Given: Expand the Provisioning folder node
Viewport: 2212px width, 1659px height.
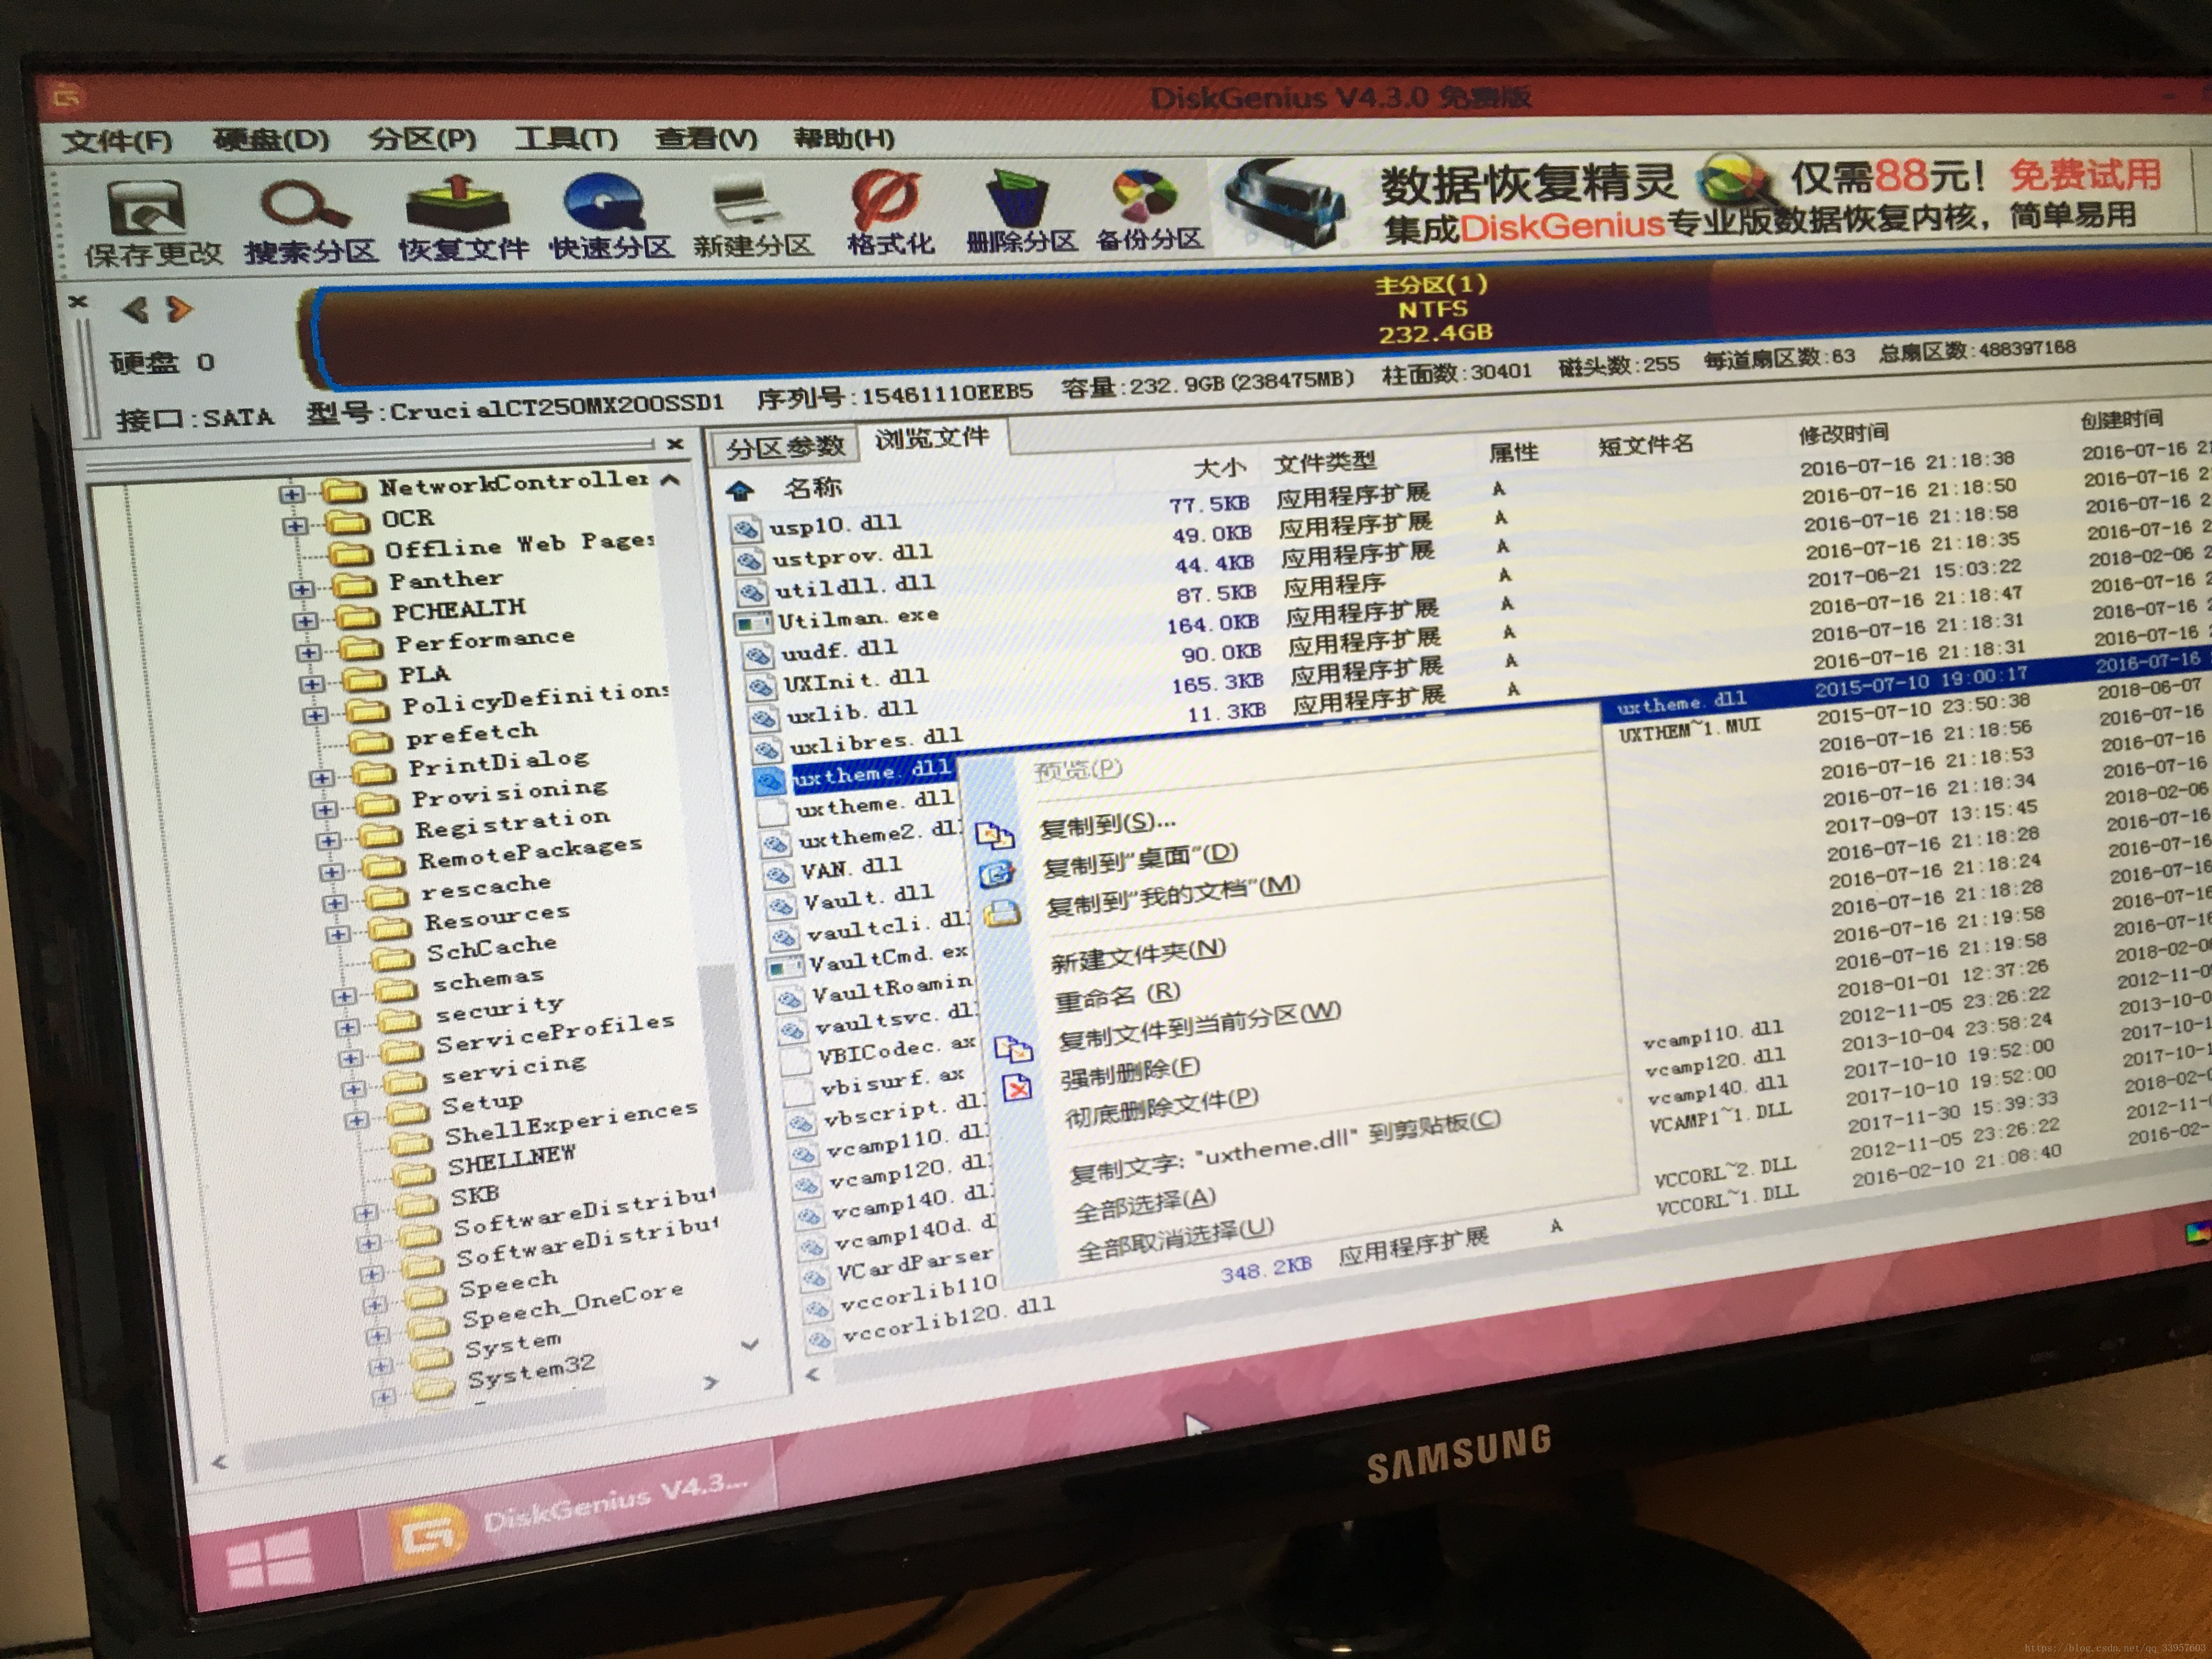Looking at the screenshot, I should tap(326, 809).
